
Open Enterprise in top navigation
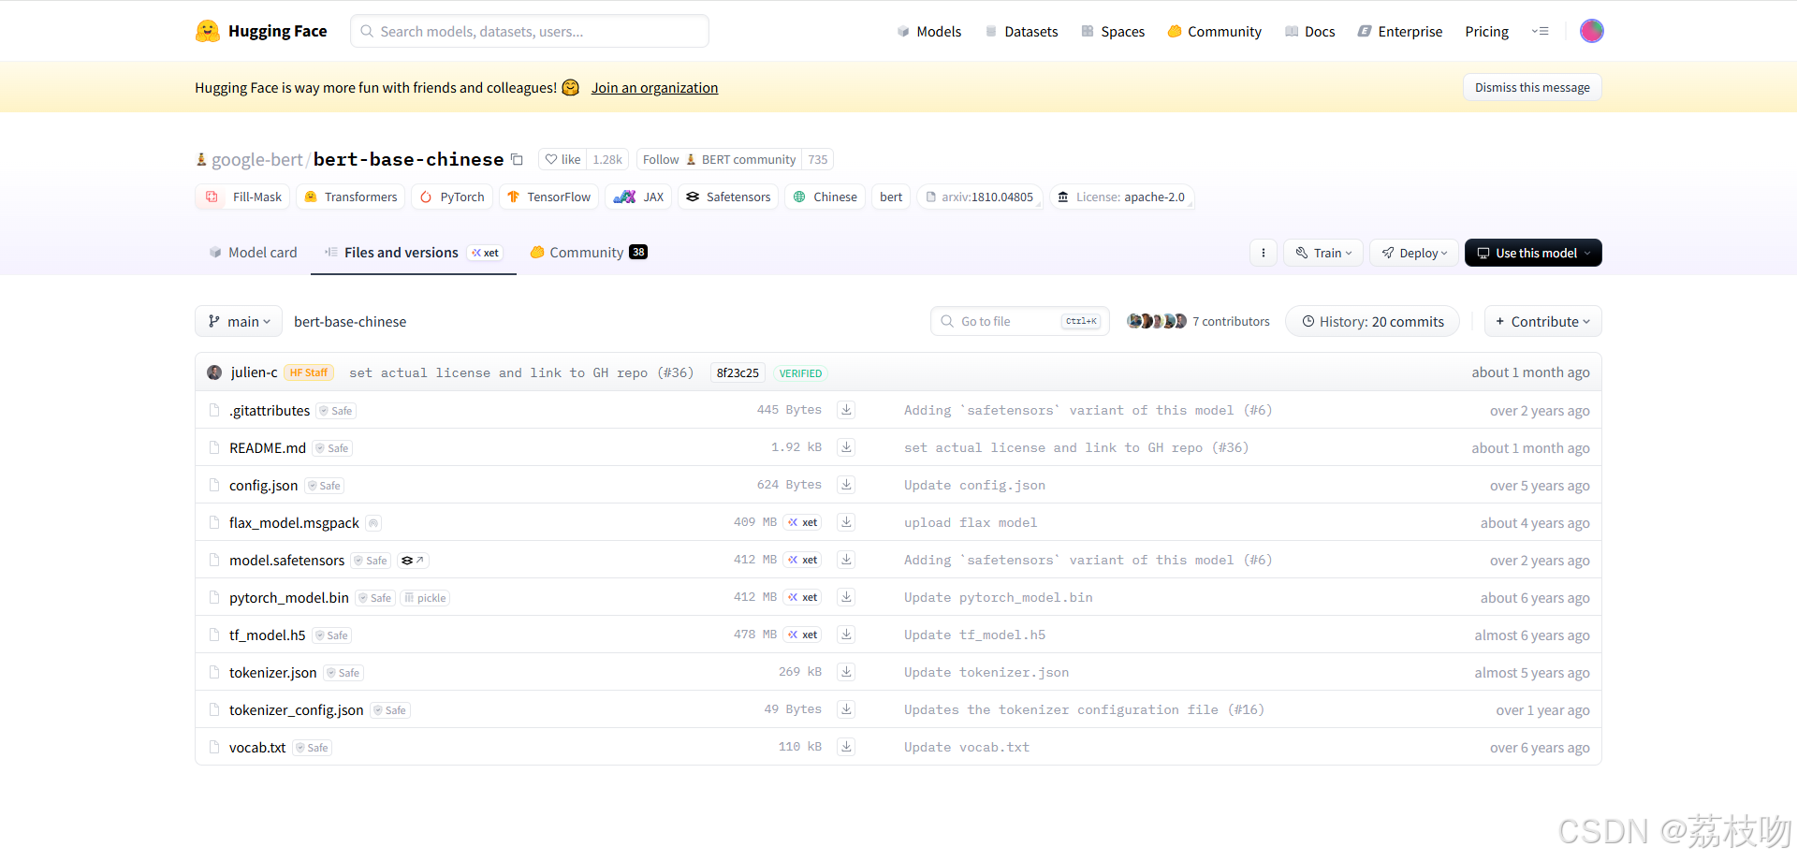(1400, 31)
